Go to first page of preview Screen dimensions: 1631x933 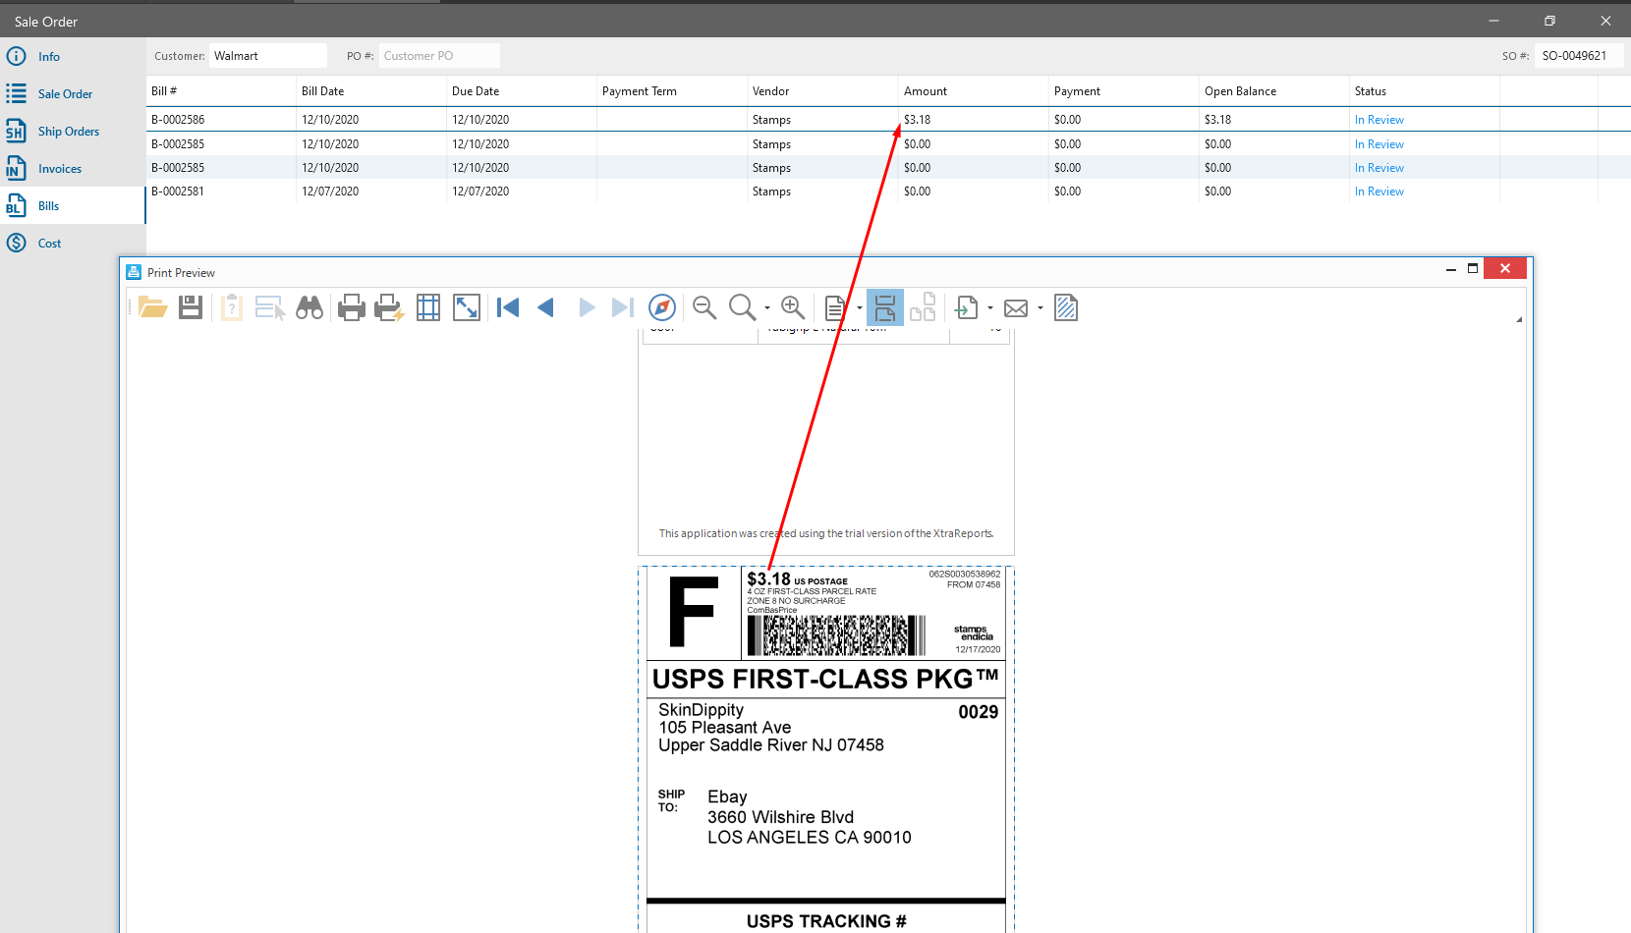[508, 307]
